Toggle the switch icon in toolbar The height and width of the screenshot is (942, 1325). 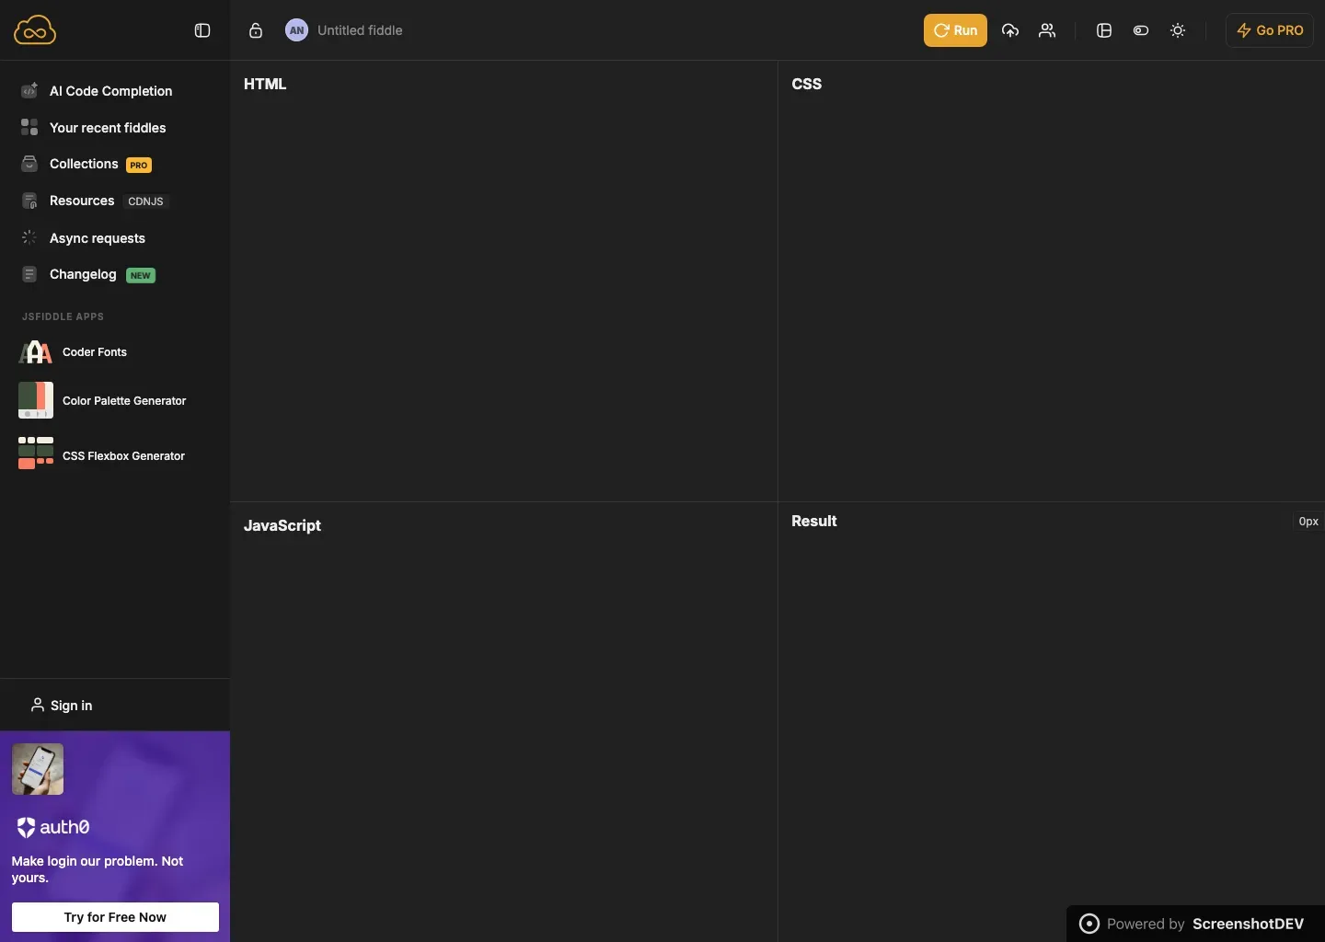(x=1141, y=30)
